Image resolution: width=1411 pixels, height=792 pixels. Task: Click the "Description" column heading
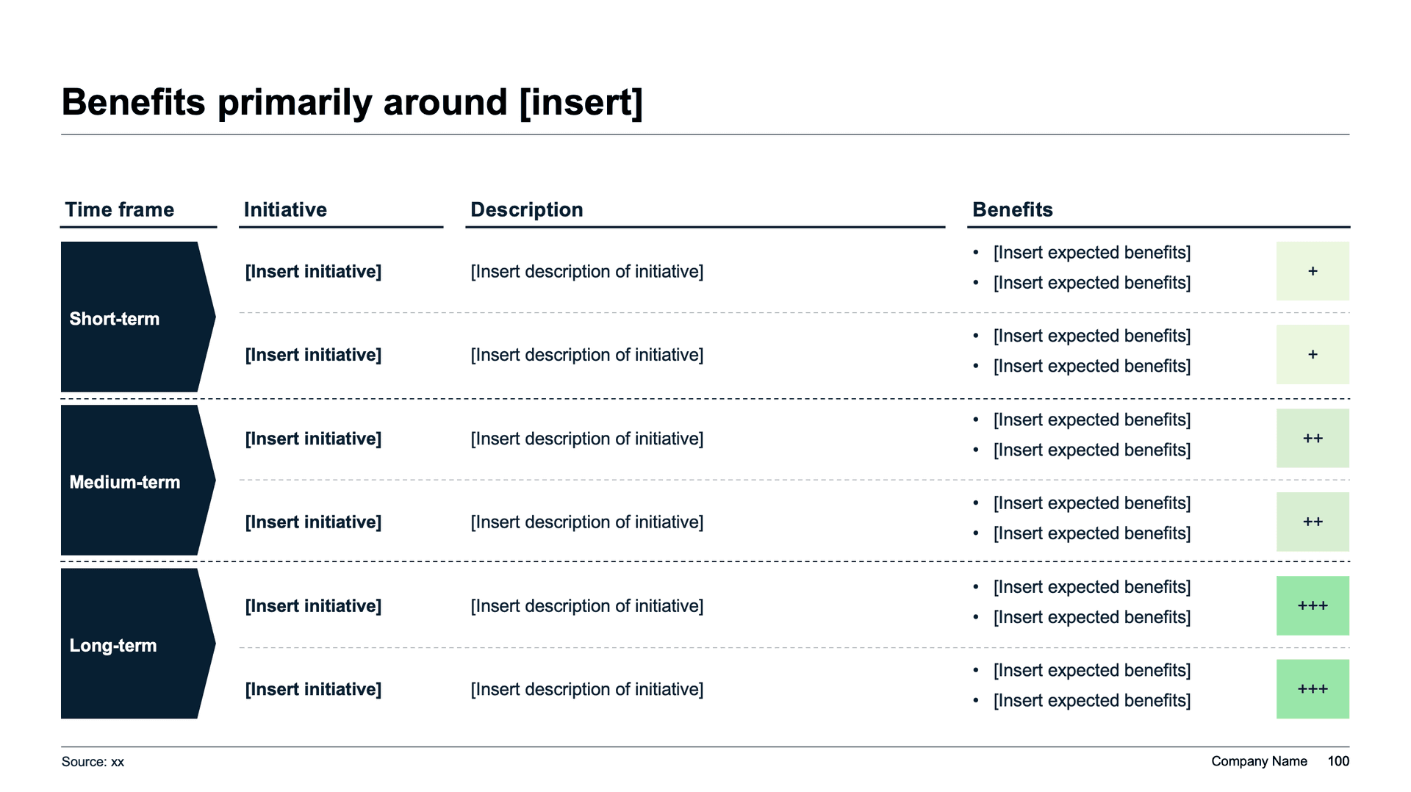pos(526,210)
